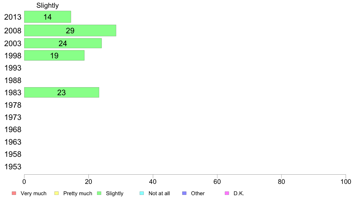Click the 1953 year label
Image resolution: width=354 pixels, height=219 pixels.
pos(13,167)
